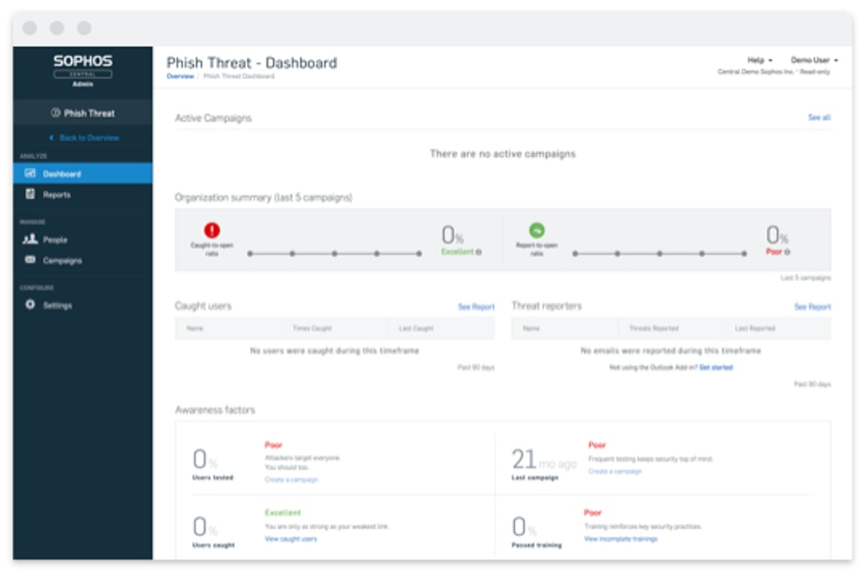
Task: Click the Dashboard chart icon
Action: tap(31, 173)
